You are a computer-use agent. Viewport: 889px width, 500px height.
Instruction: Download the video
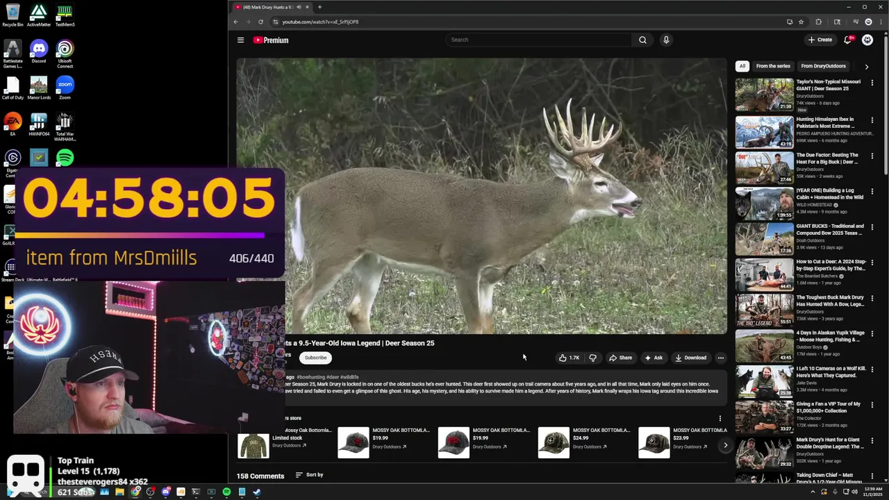[x=690, y=358]
